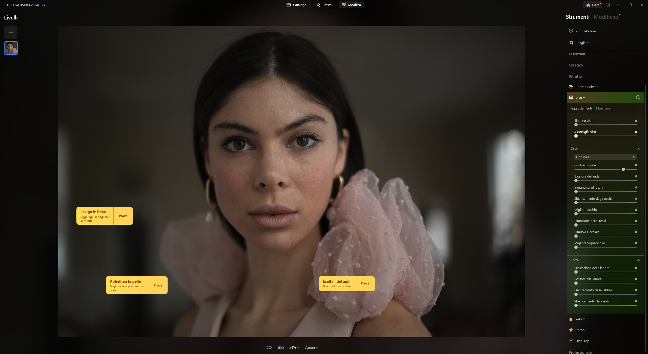
Task: Open the Corpo body tool
Action: [579, 330]
